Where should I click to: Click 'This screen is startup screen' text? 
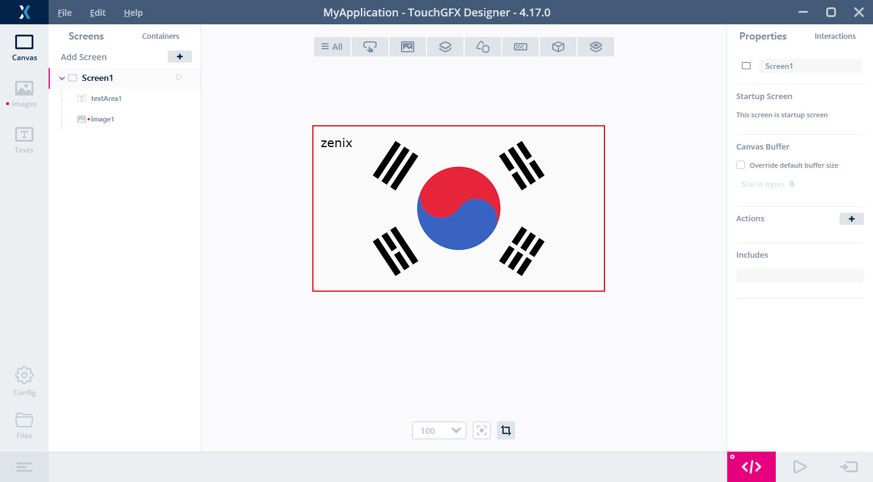(x=782, y=115)
